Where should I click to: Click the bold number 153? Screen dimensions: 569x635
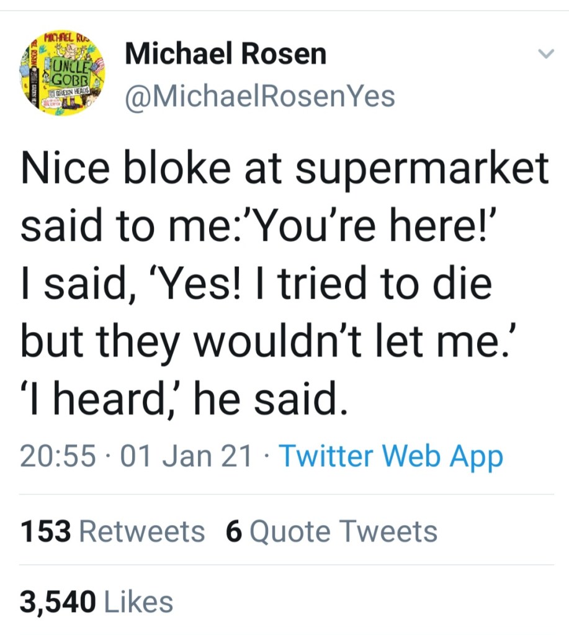[47, 532]
